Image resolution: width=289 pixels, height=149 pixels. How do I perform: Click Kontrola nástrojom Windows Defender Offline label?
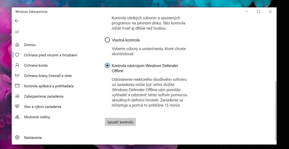tap(145, 68)
